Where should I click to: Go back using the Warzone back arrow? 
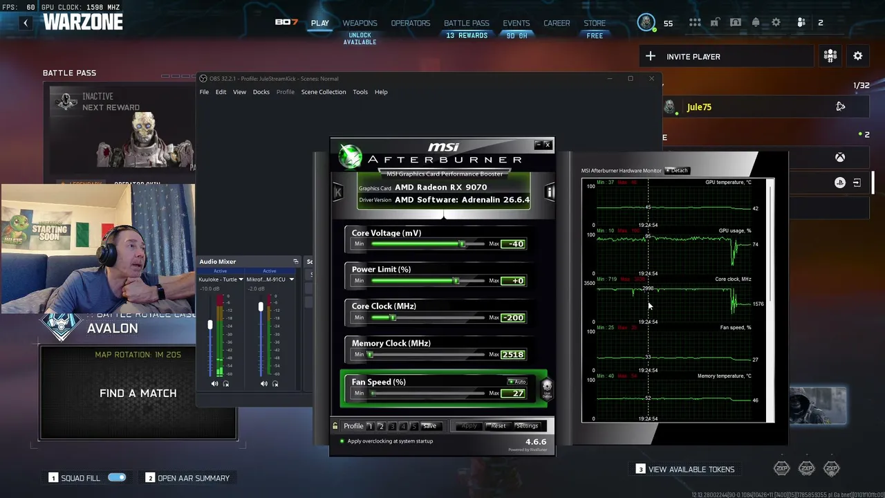[x=26, y=23]
